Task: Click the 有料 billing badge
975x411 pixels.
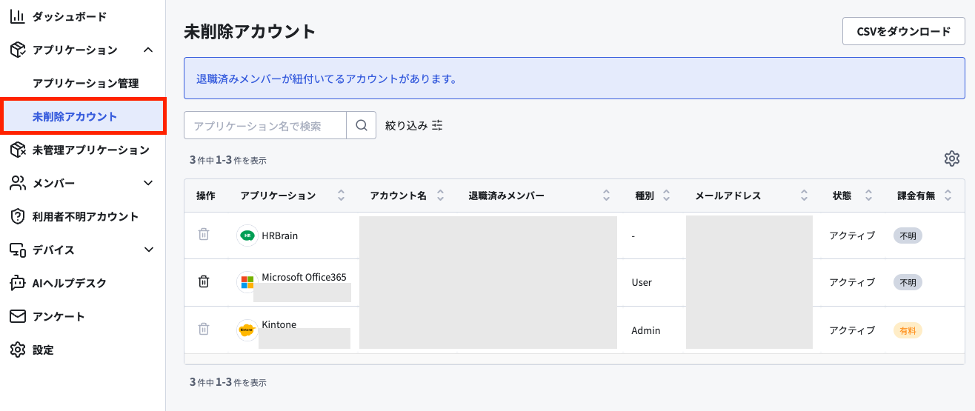Action: pyautogui.click(x=908, y=330)
